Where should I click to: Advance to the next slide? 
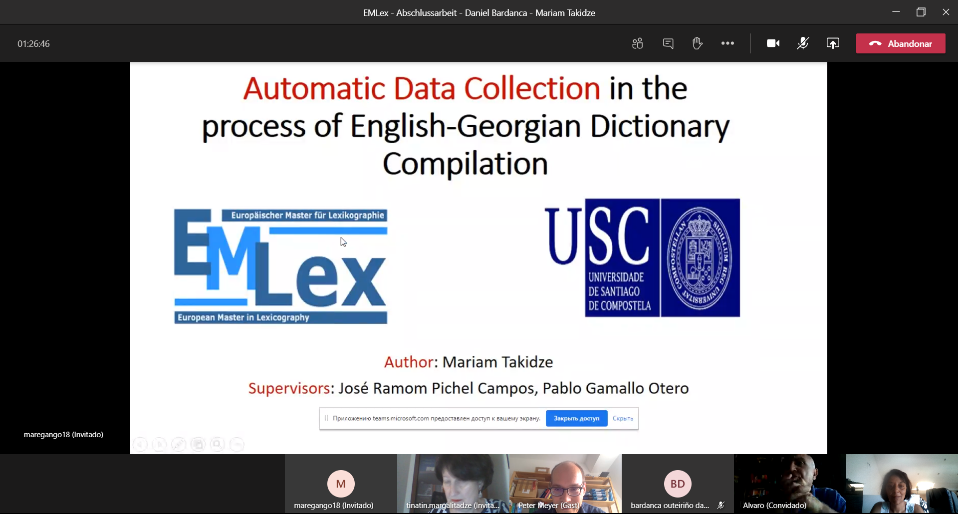[x=159, y=444]
